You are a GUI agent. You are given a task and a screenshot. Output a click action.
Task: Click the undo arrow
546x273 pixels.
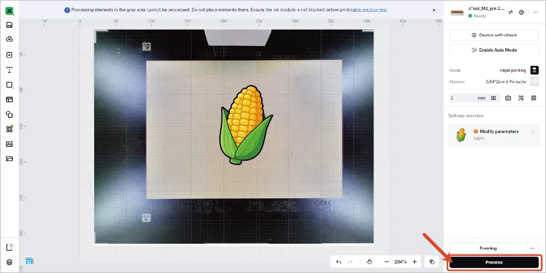pos(339,262)
